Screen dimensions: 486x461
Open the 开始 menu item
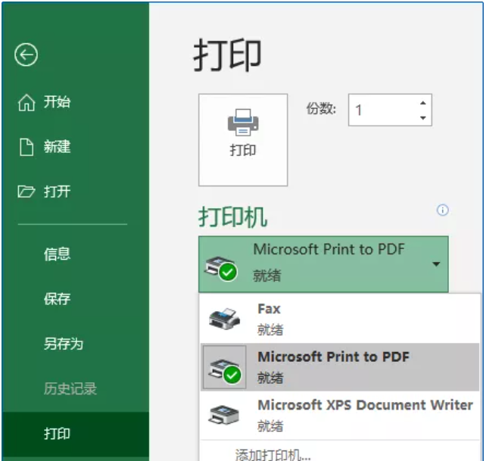[58, 102]
